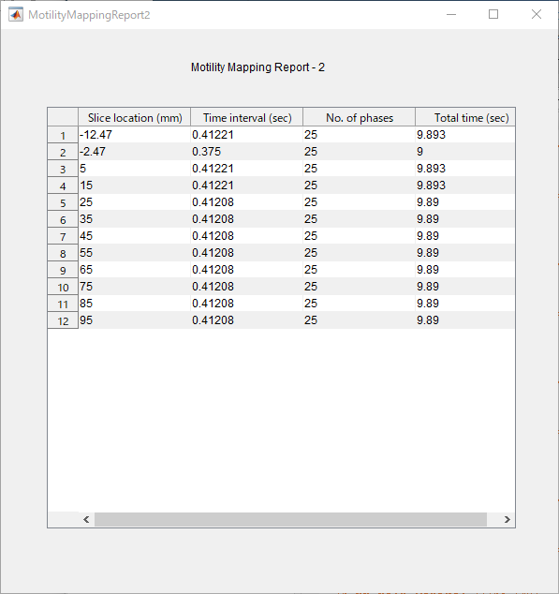Click time interval cell 0.375
The height and width of the screenshot is (594, 559).
click(x=247, y=152)
